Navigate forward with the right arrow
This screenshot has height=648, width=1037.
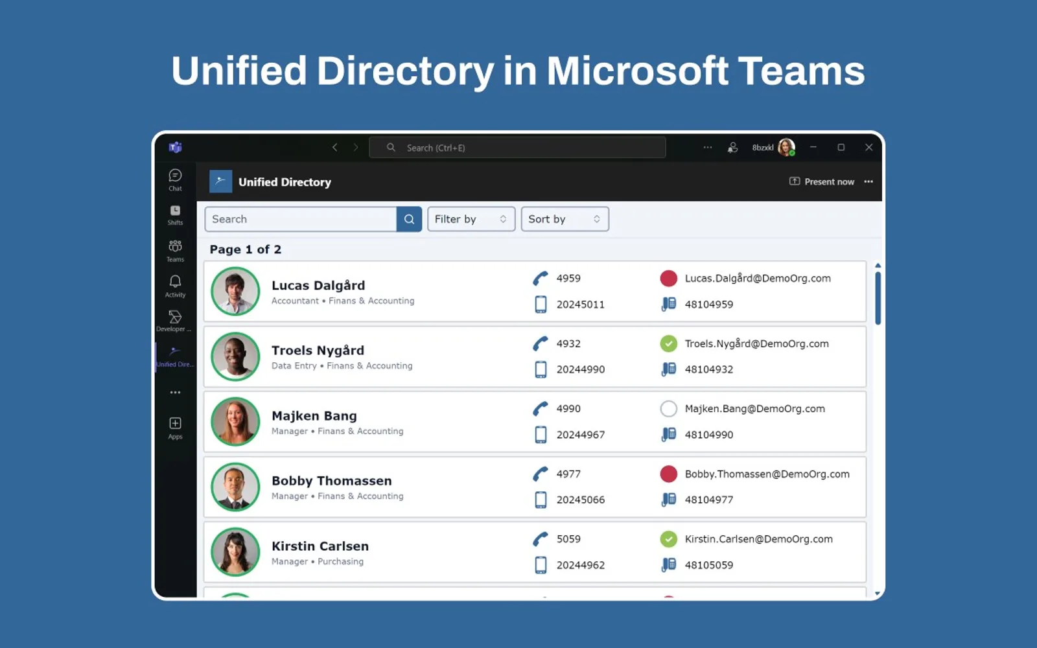coord(356,148)
